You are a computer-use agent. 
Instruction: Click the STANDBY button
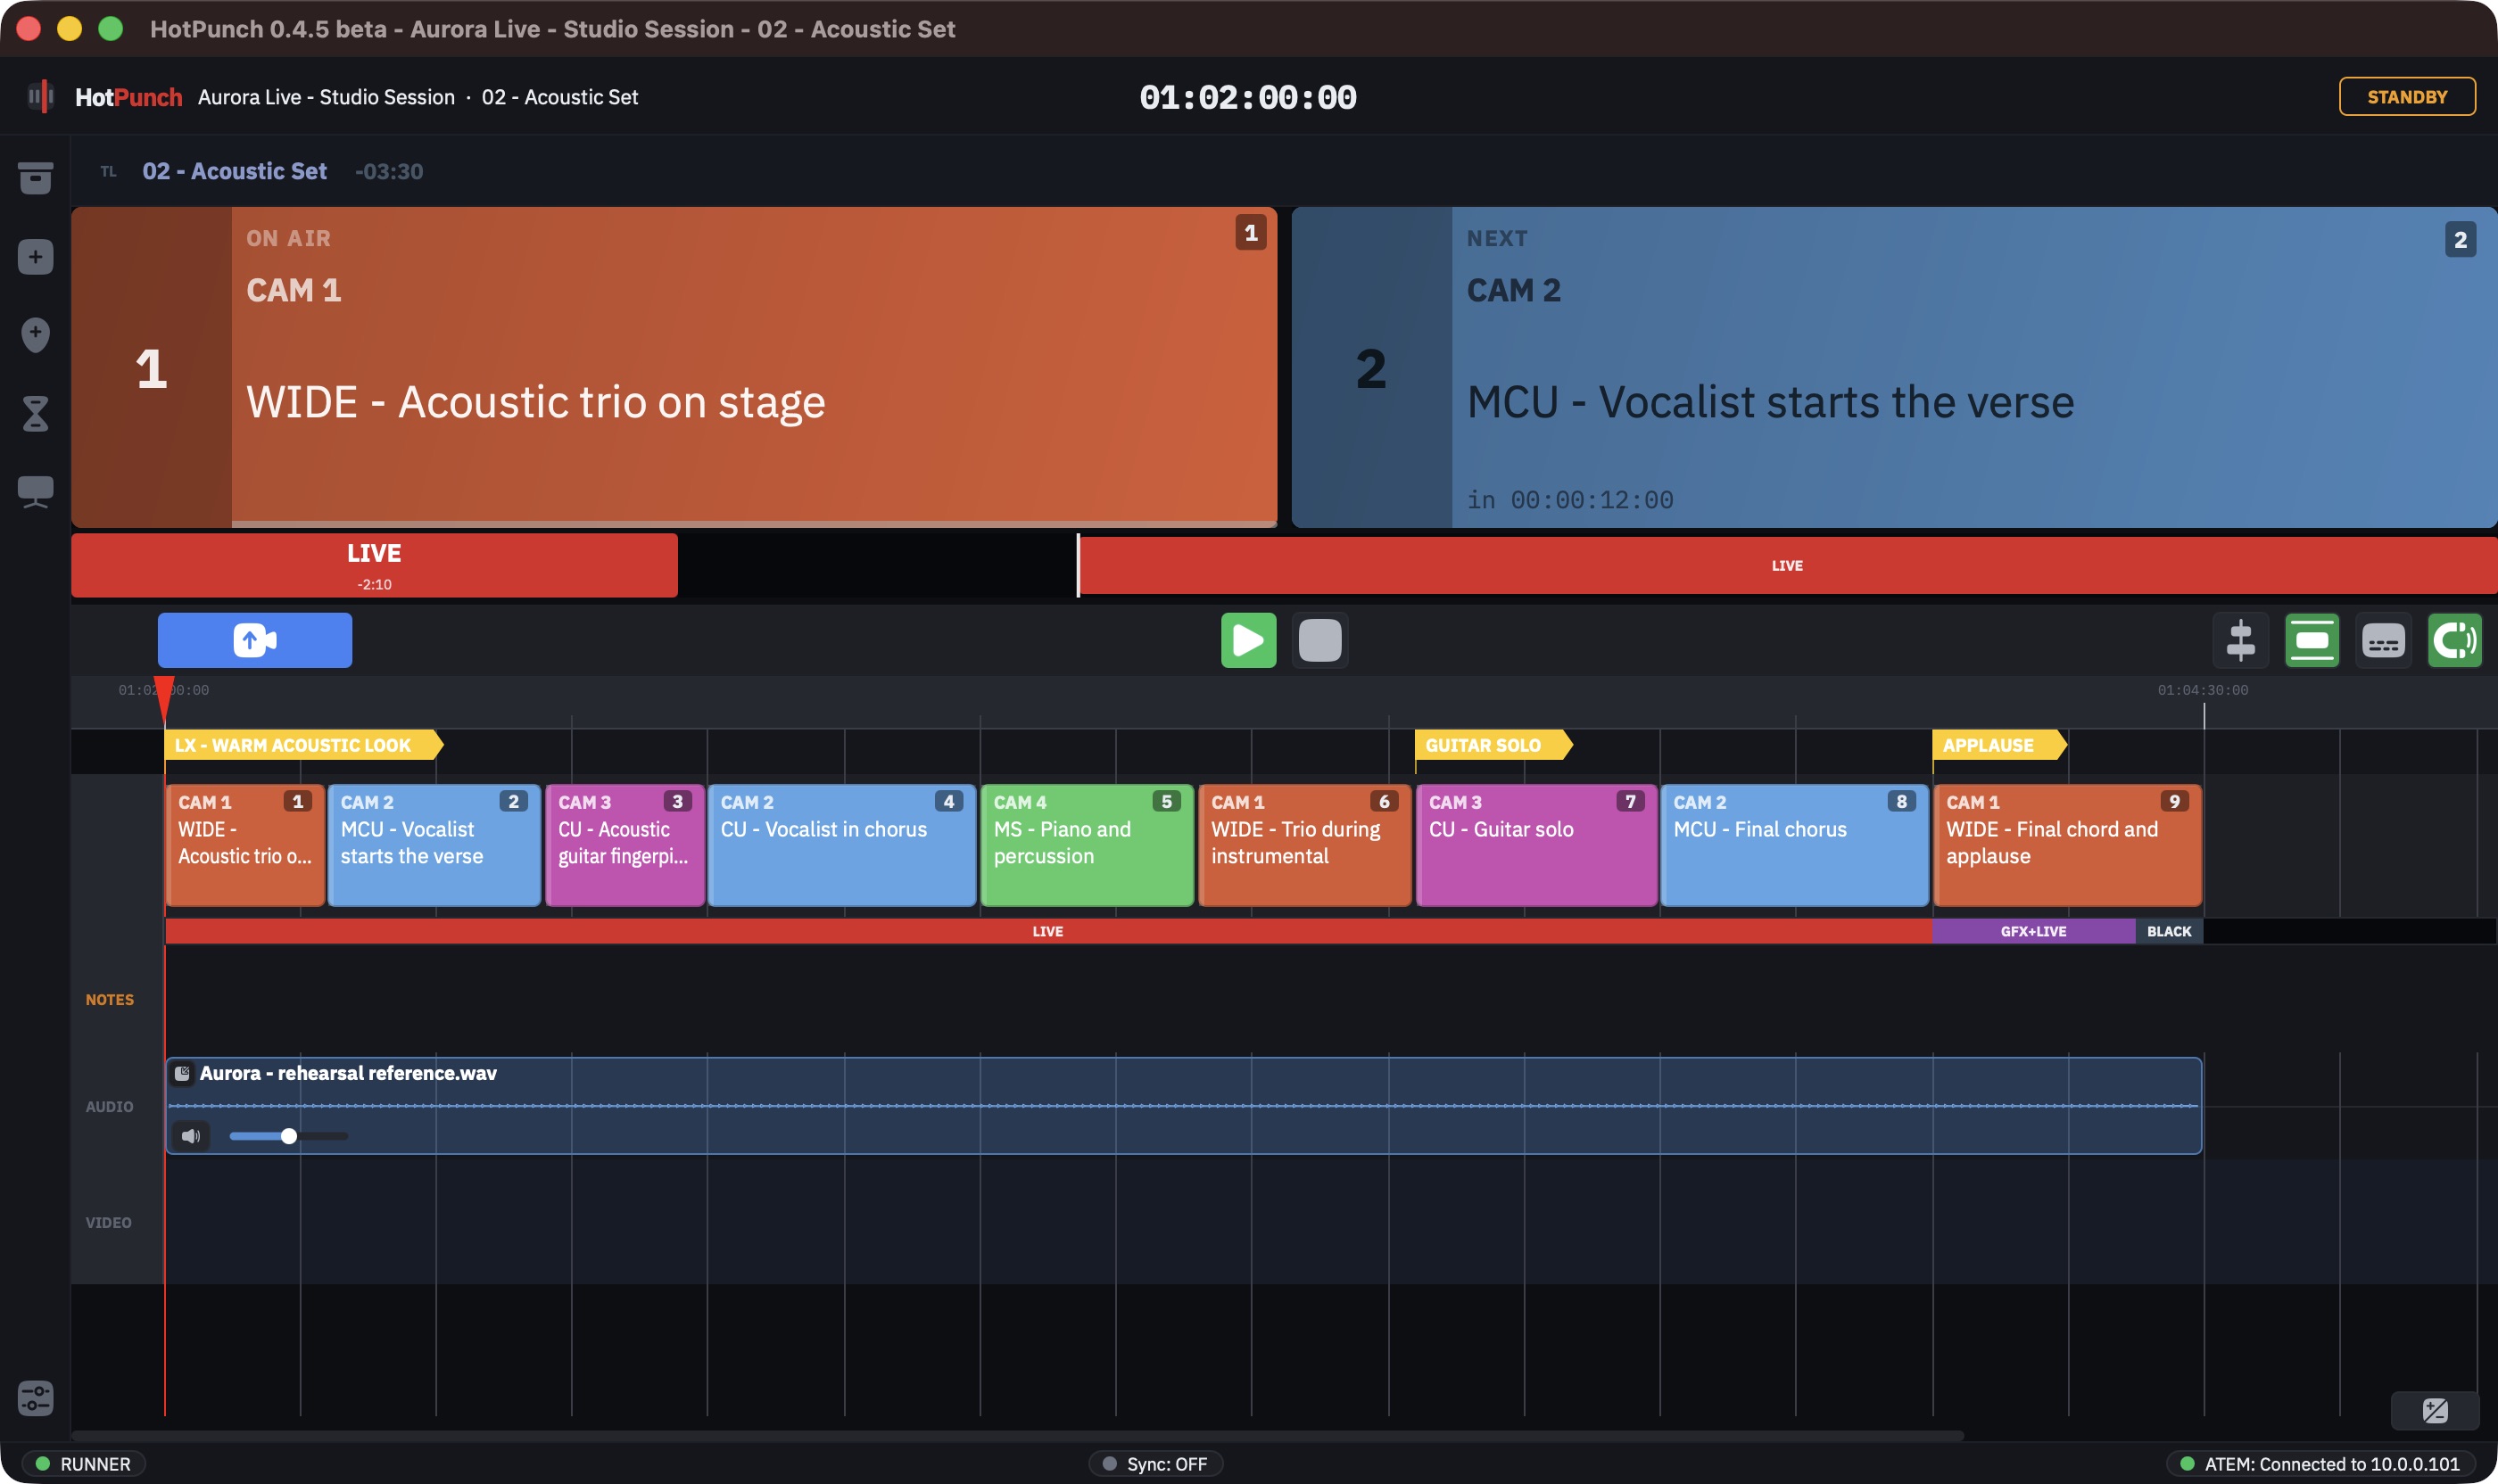tap(2407, 97)
